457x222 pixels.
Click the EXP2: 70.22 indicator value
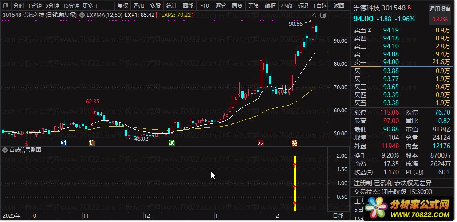coord(176,15)
